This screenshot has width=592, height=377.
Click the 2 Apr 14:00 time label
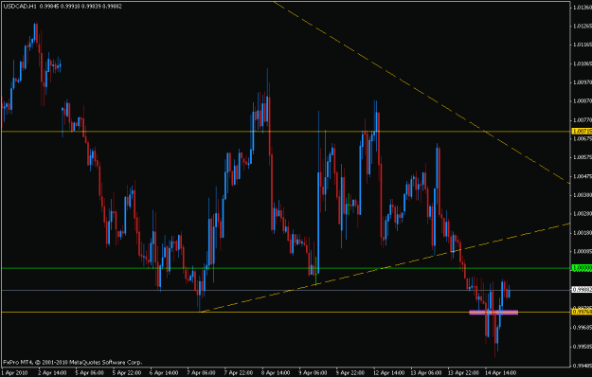52,373
